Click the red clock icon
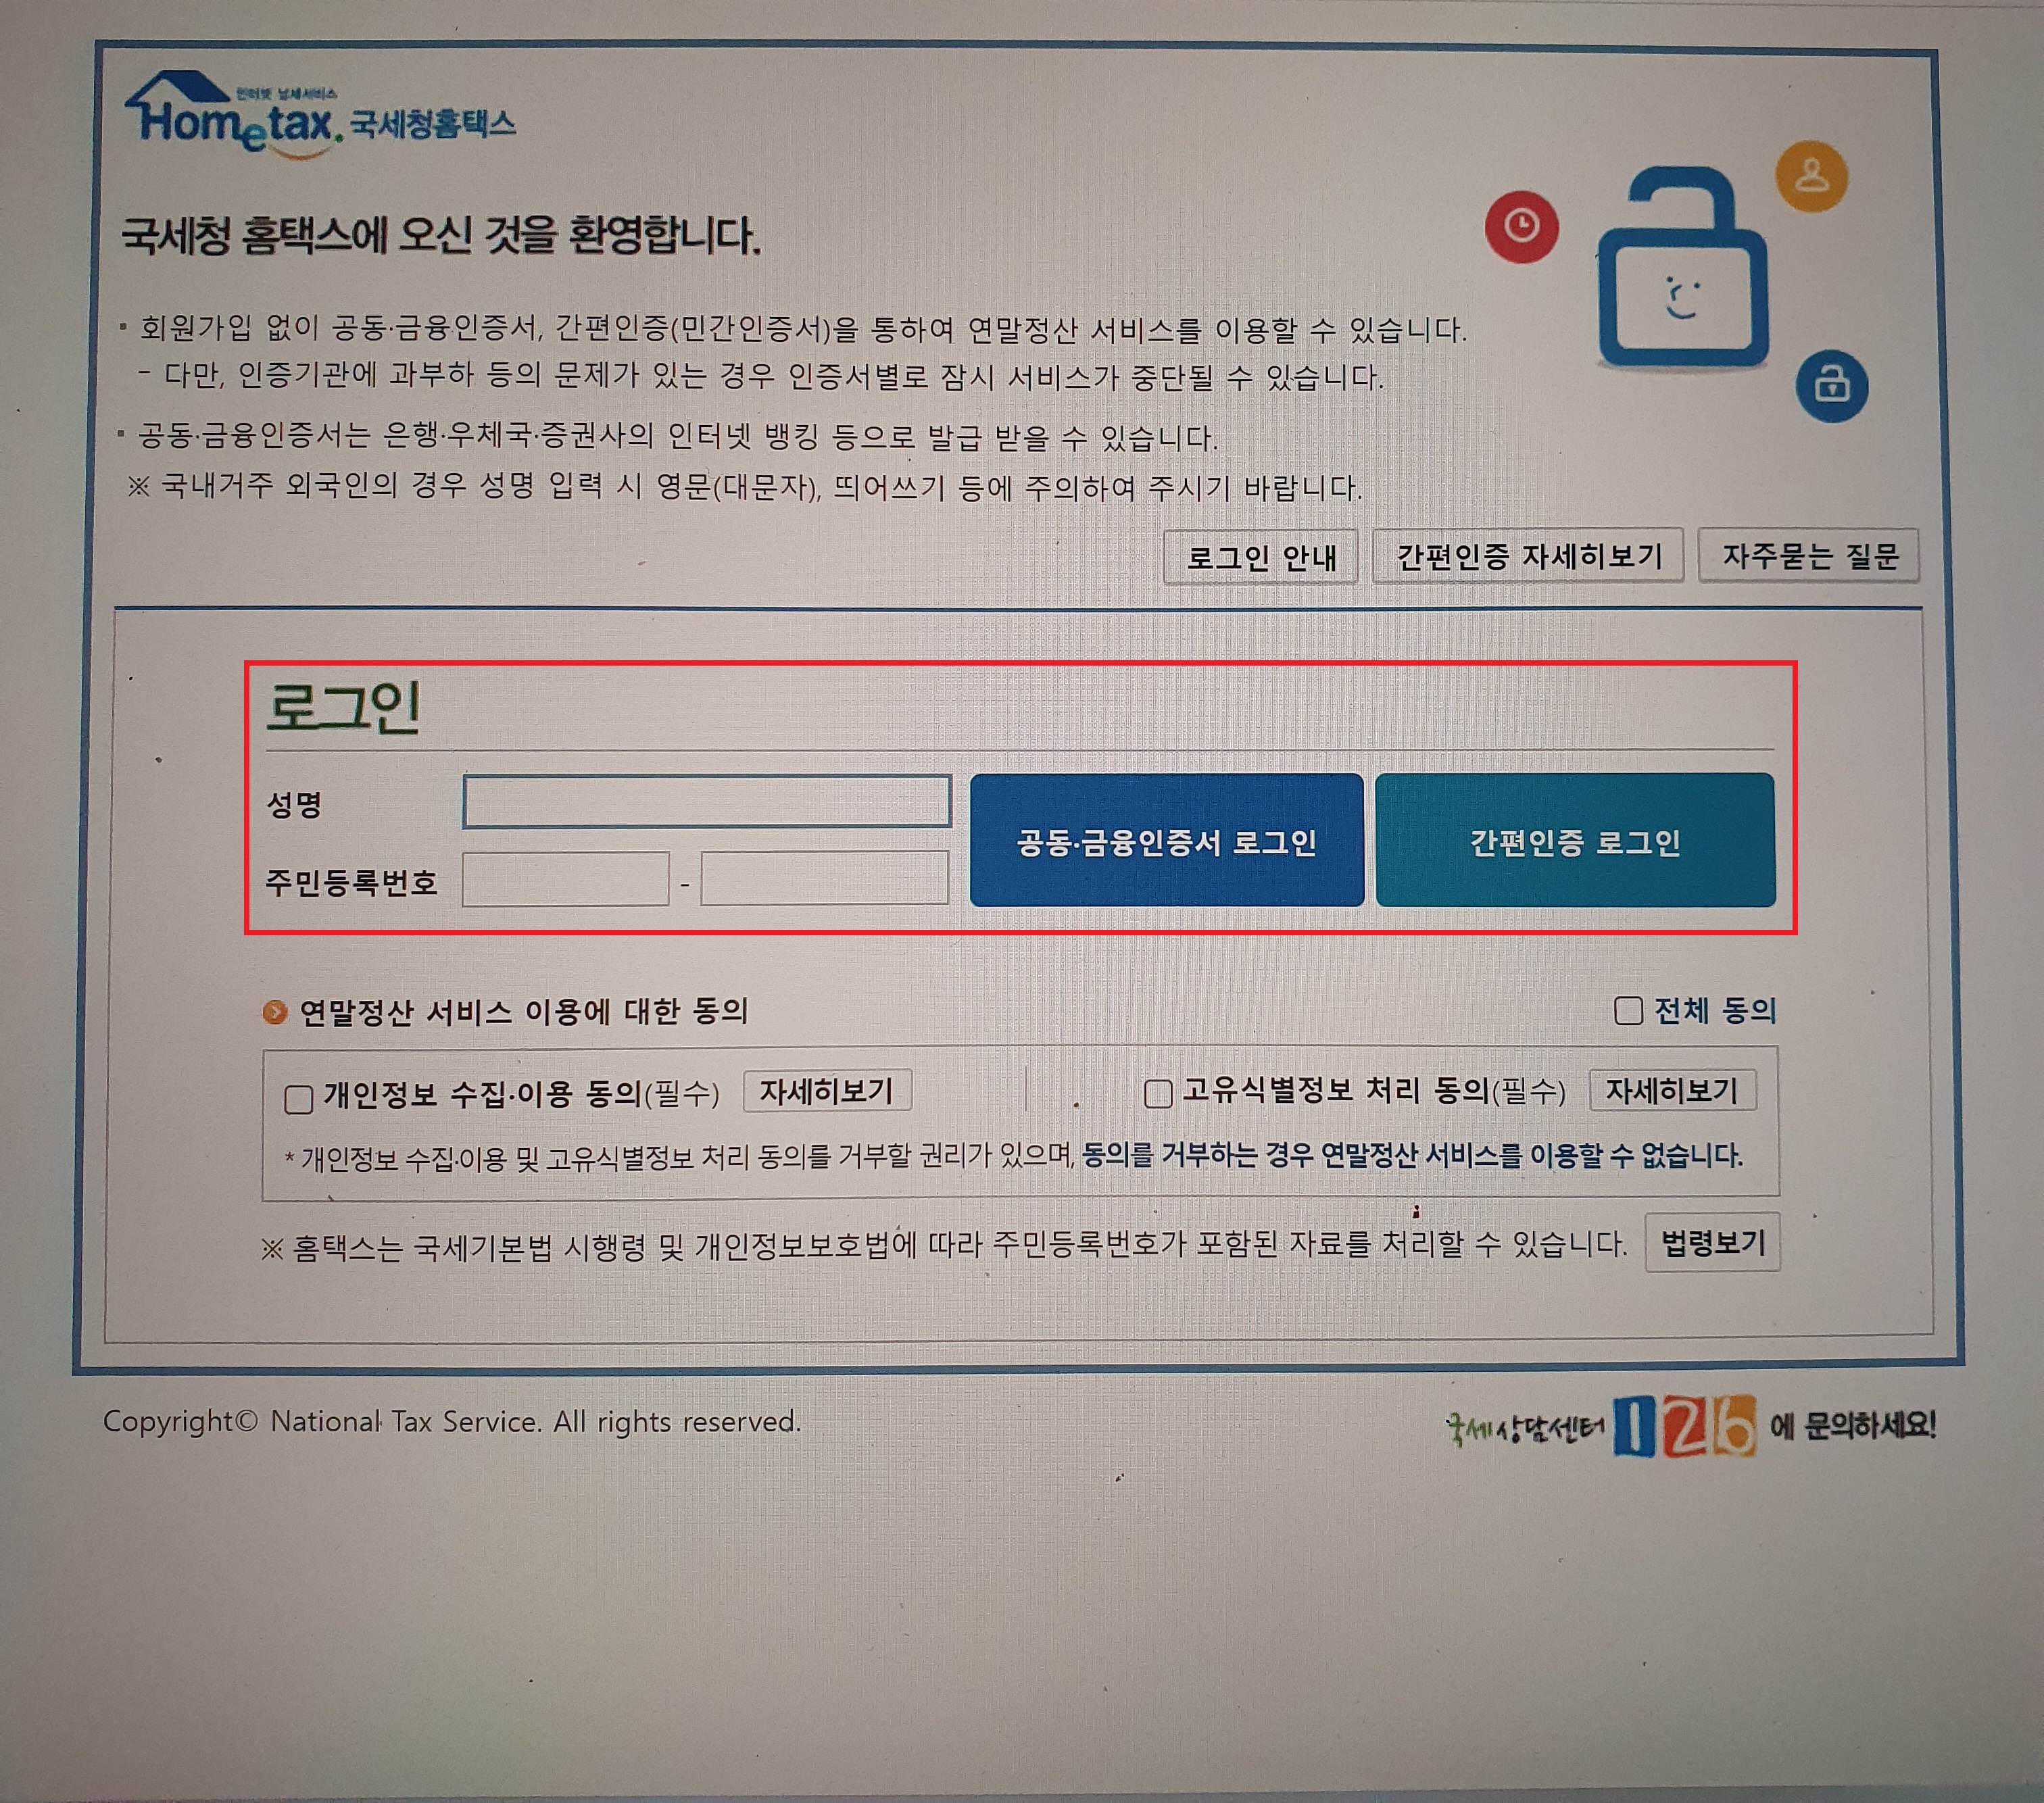 tap(1521, 226)
